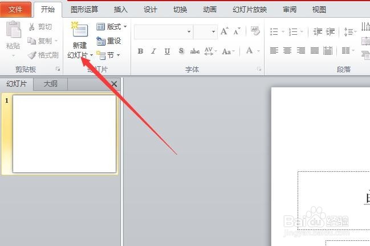Open the 文件 menu tab
Image resolution: width=370 pixels, height=246 pixels.
point(15,10)
